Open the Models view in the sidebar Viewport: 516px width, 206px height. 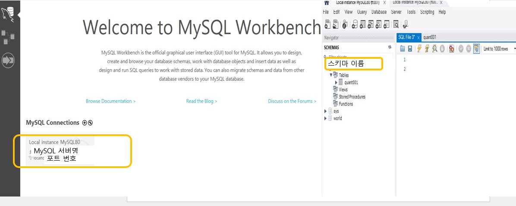click(x=8, y=37)
